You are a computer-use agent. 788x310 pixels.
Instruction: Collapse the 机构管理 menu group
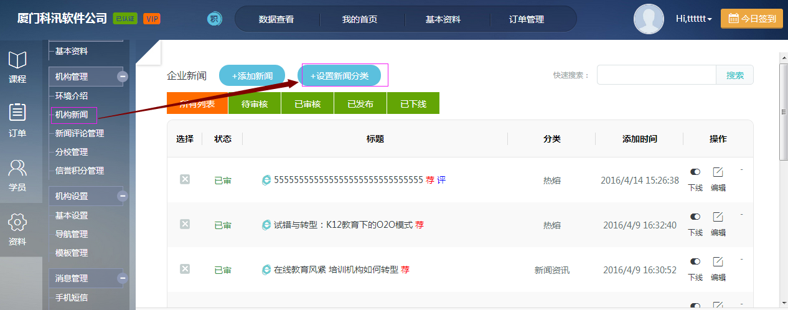tap(123, 77)
